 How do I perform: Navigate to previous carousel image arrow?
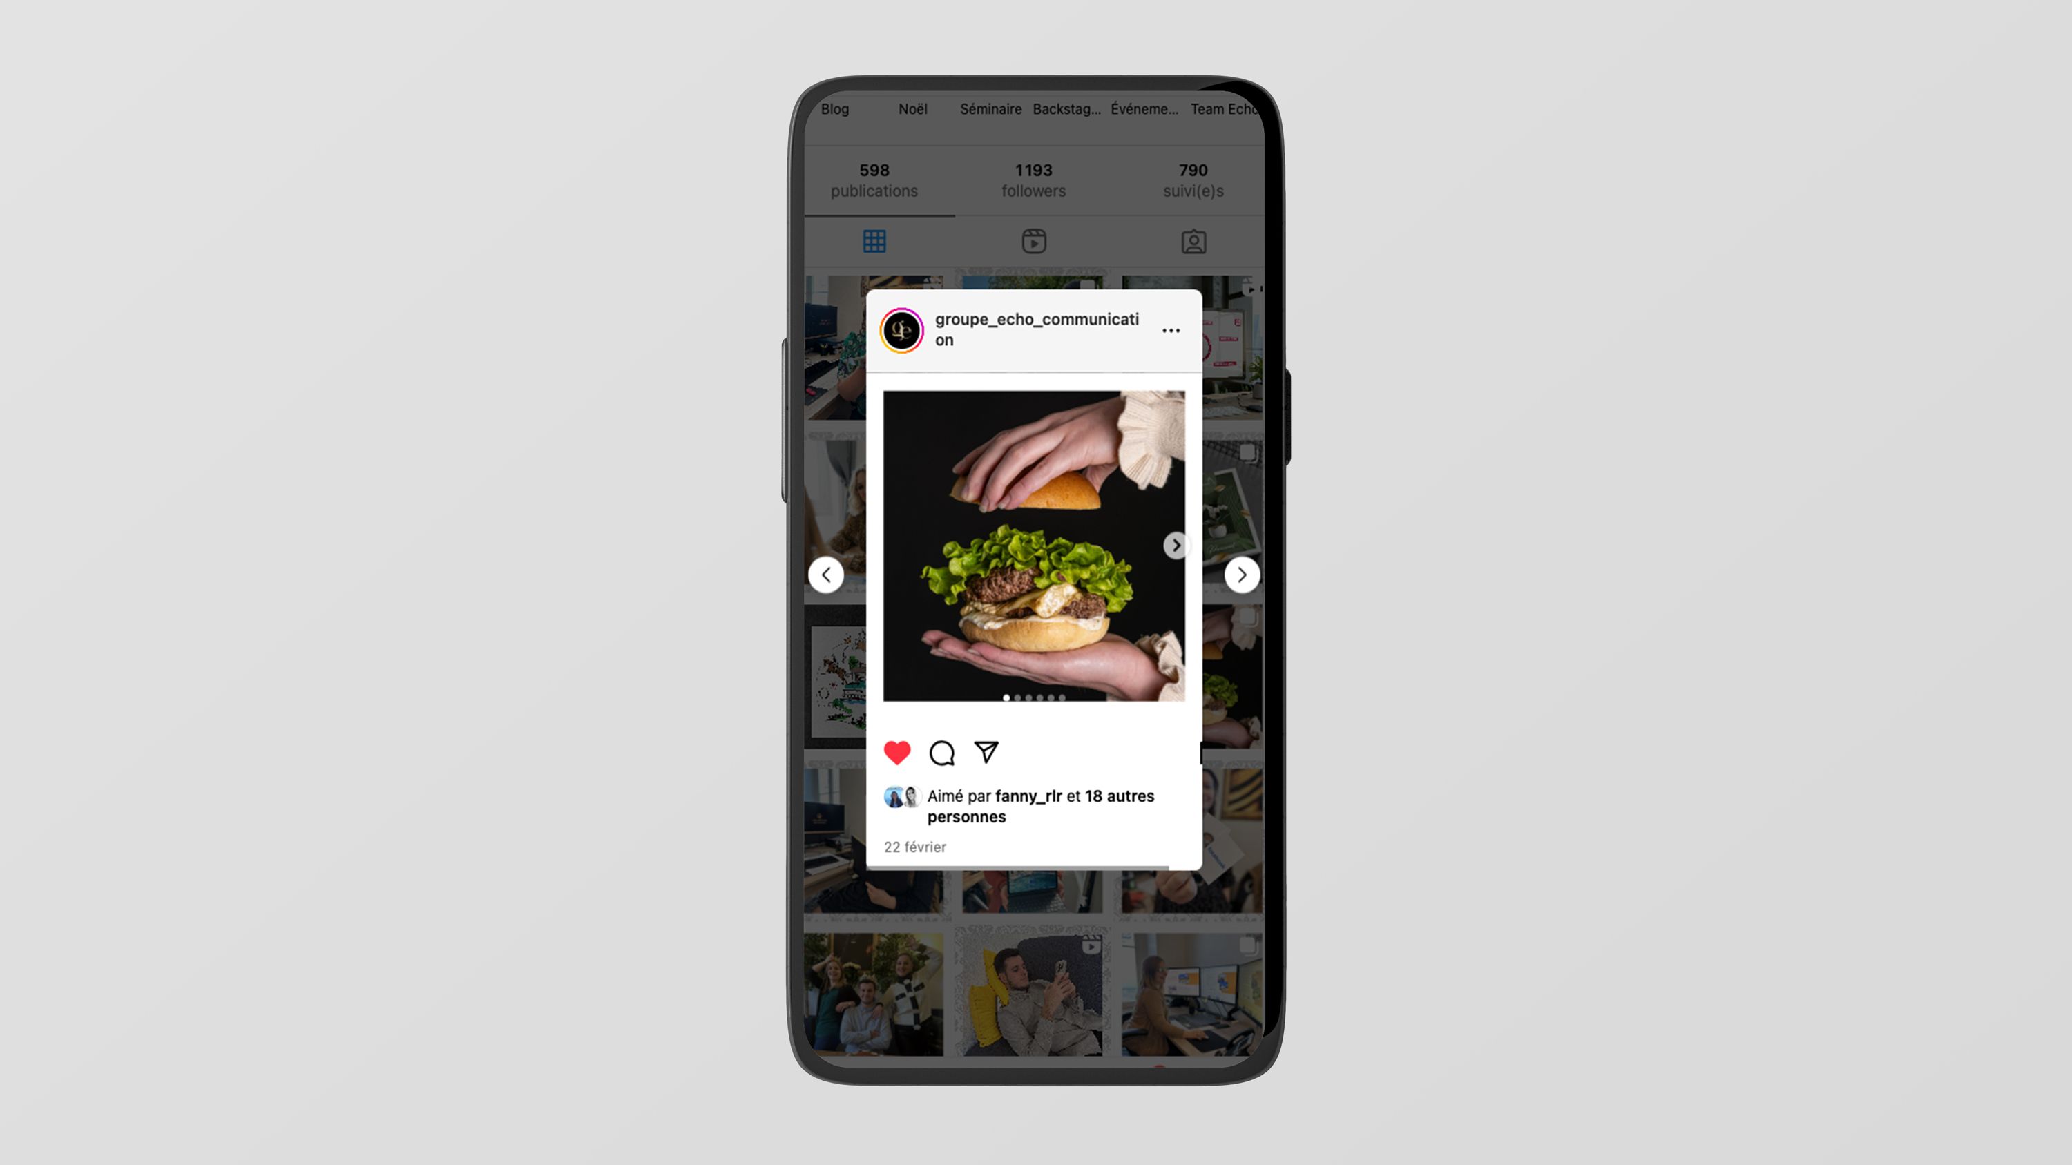coord(825,575)
